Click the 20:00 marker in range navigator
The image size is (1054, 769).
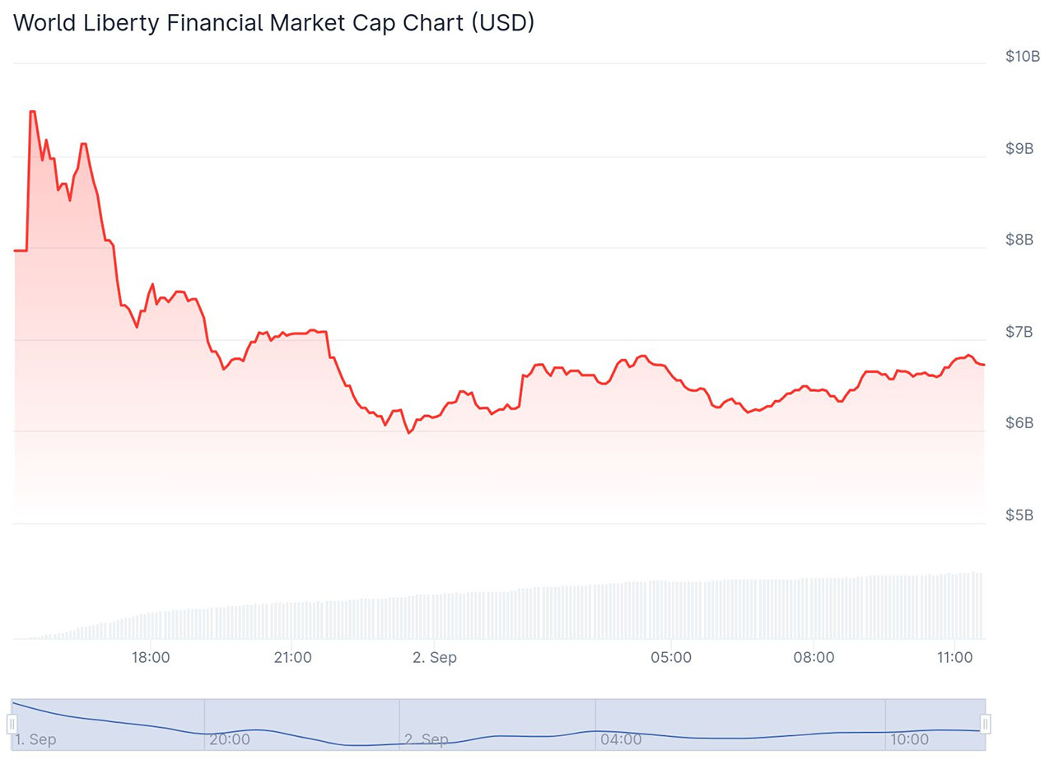click(x=230, y=739)
